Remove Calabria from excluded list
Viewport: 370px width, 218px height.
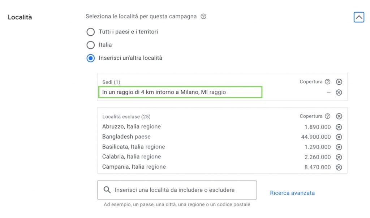(x=339, y=157)
